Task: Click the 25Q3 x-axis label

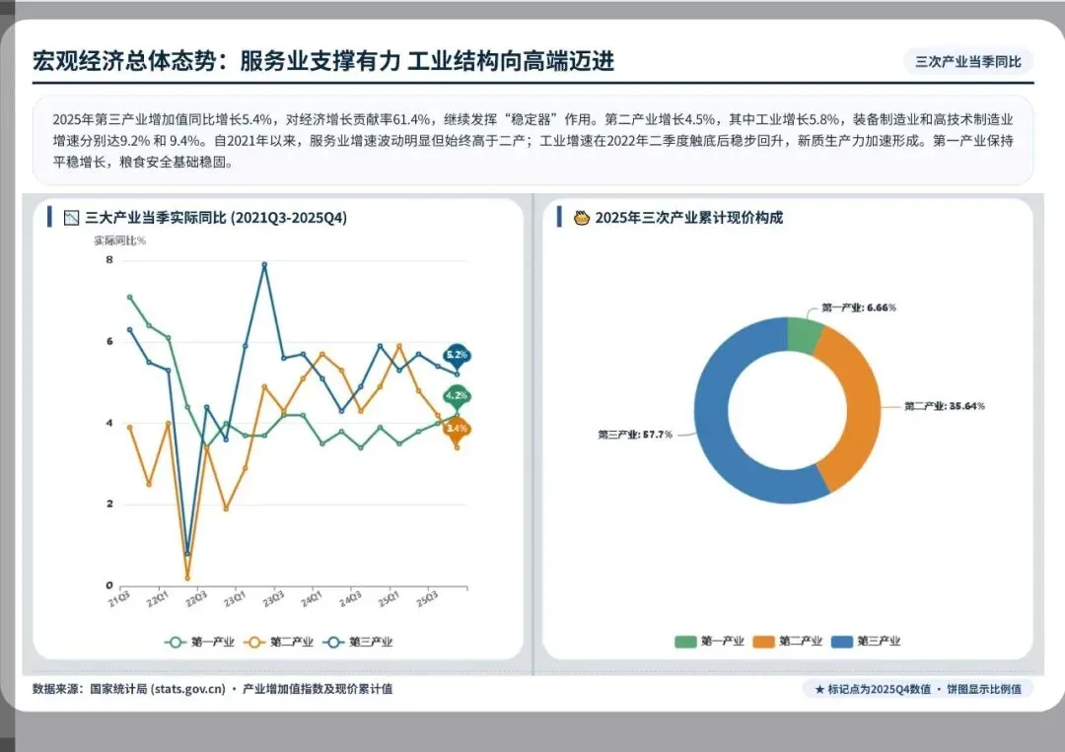Action: pyautogui.click(x=427, y=599)
